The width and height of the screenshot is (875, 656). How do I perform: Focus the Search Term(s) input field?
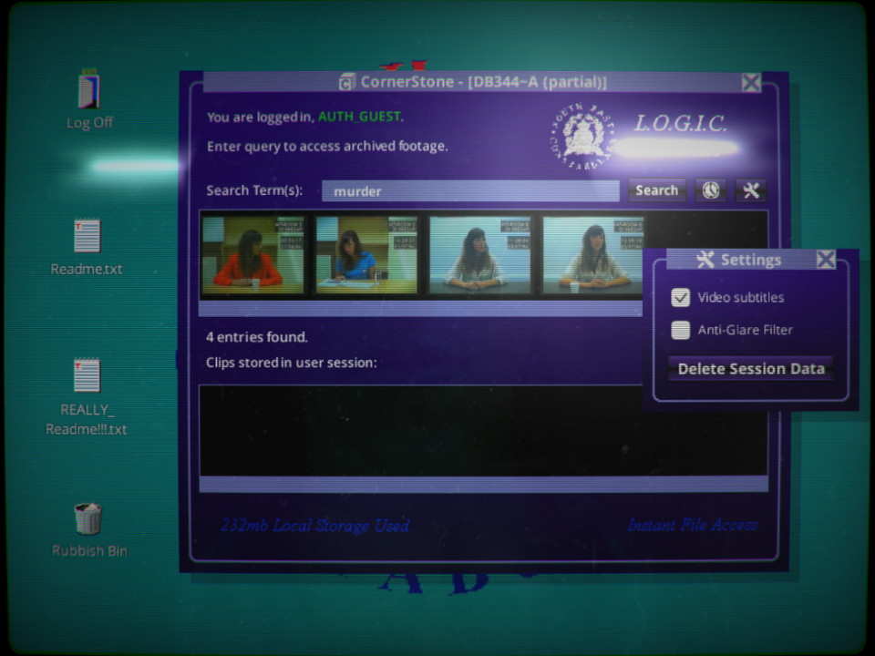pos(470,191)
